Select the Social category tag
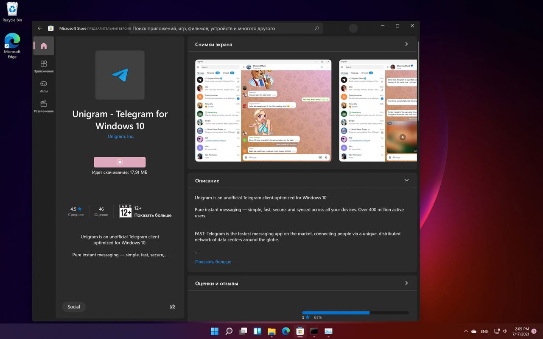The height and width of the screenshot is (339, 543). (74, 307)
